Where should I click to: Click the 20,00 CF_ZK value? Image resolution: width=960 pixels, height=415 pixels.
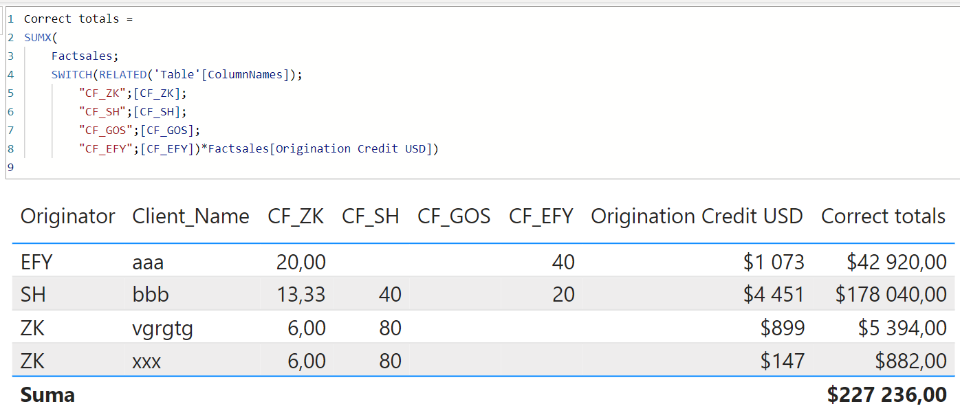(301, 262)
